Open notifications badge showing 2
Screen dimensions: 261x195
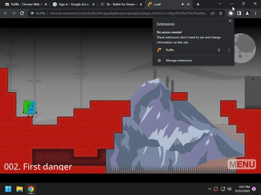point(254,189)
